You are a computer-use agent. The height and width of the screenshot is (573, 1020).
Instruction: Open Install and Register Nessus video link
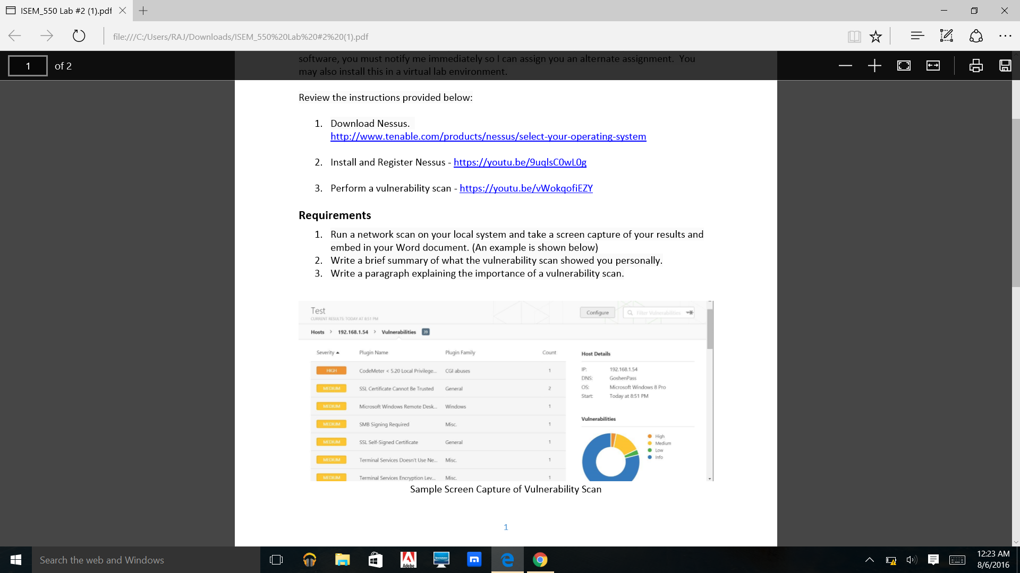pyautogui.click(x=520, y=162)
